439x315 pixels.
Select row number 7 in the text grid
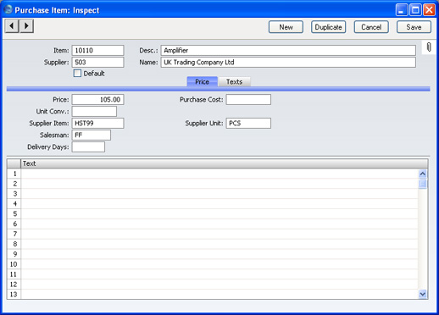click(x=14, y=234)
